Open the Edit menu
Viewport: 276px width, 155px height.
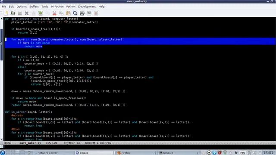[11, 6]
